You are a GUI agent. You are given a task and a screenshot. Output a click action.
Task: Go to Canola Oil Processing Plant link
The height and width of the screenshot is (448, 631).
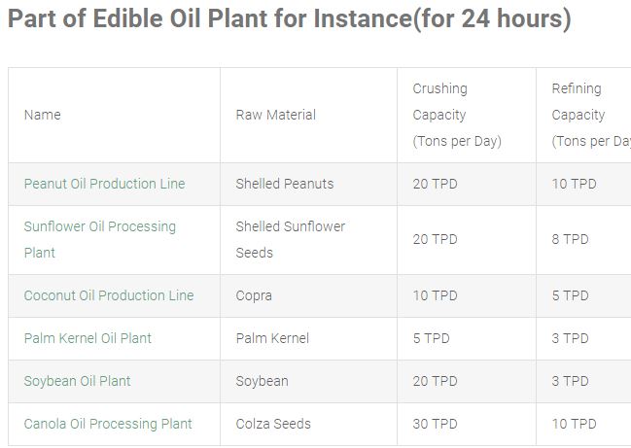(108, 424)
